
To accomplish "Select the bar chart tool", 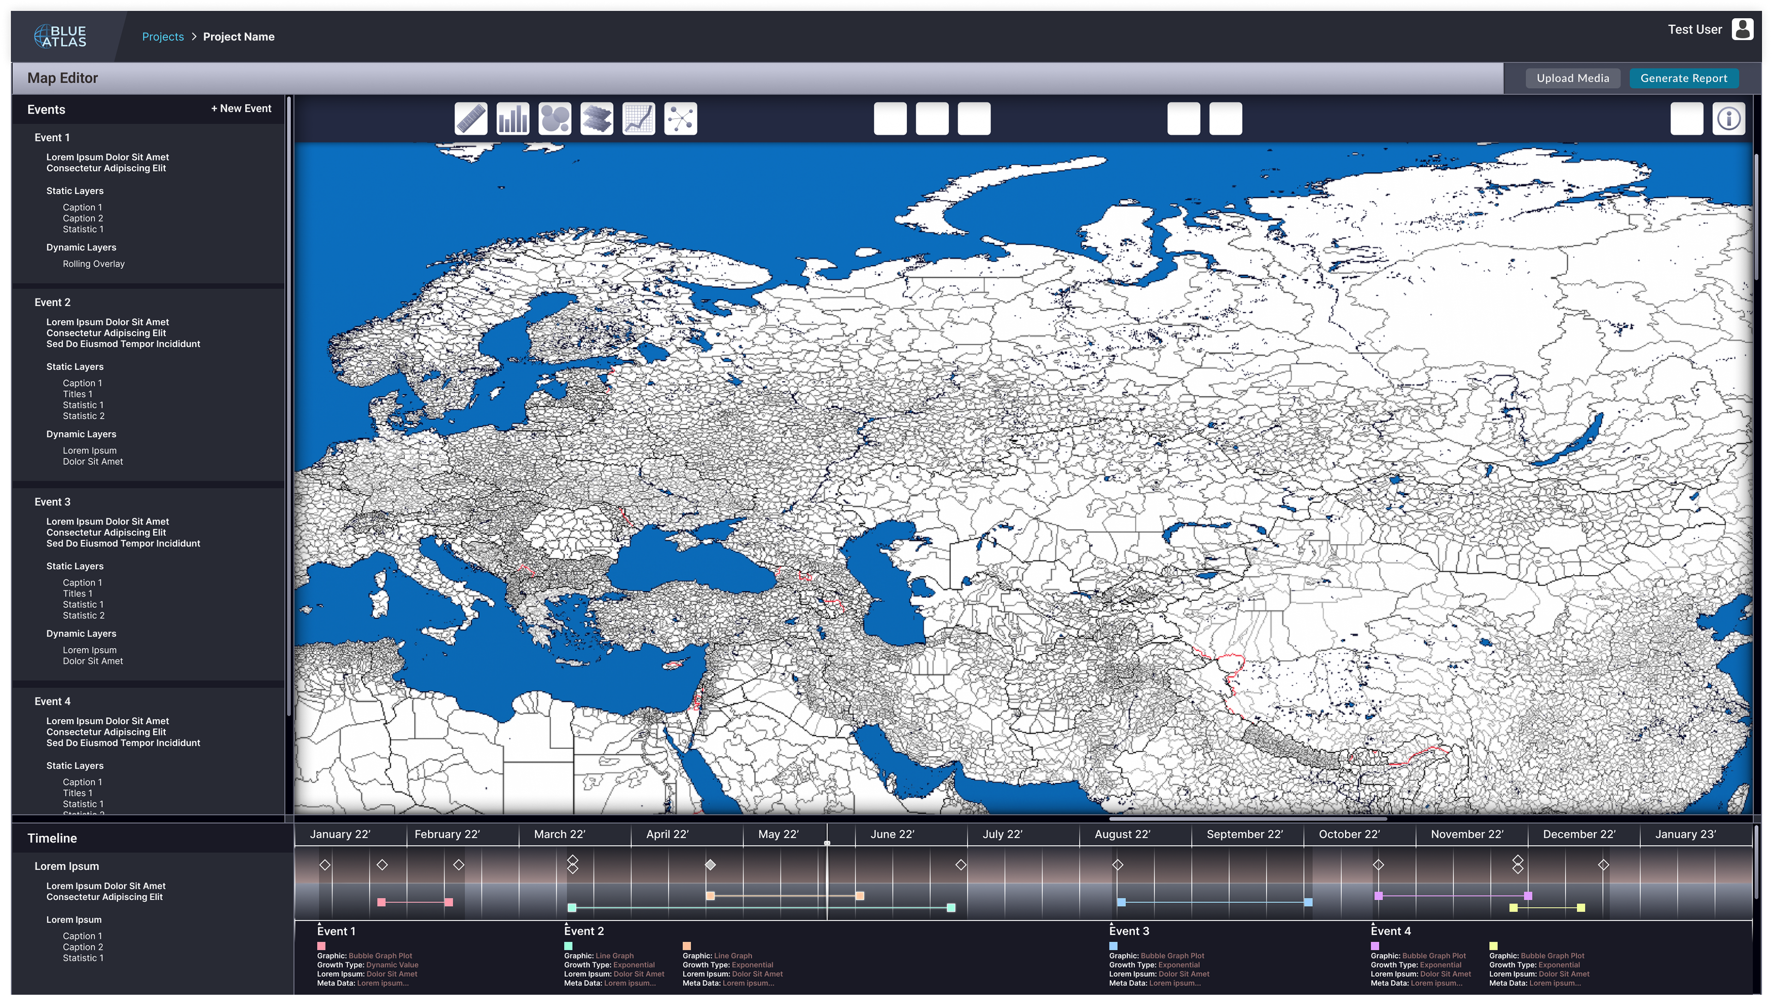I will click(513, 118).
